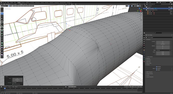Switch to the UV Editing workspace tab
This screenshot has height=94, width=173.
[32, 3]
